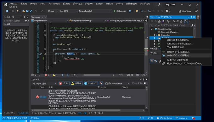Collapse the SimpleExecSql project node
214x122 pixels.
click(152, 29)
